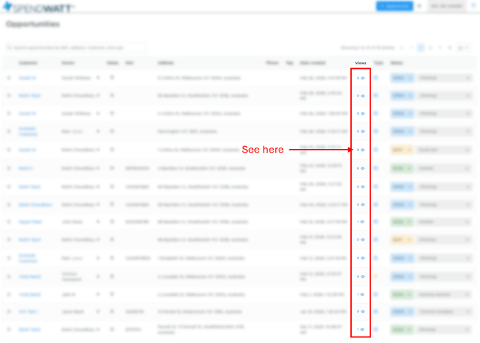480x343 pixels.
Task: Open the first customer name link
Action: tap(27, 78)
